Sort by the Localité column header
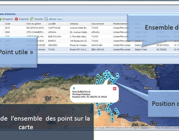179x140 pixels. click(53, 23)
